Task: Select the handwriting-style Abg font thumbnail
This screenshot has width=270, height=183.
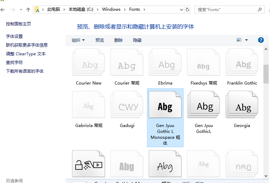Action: tap(165, 164)
